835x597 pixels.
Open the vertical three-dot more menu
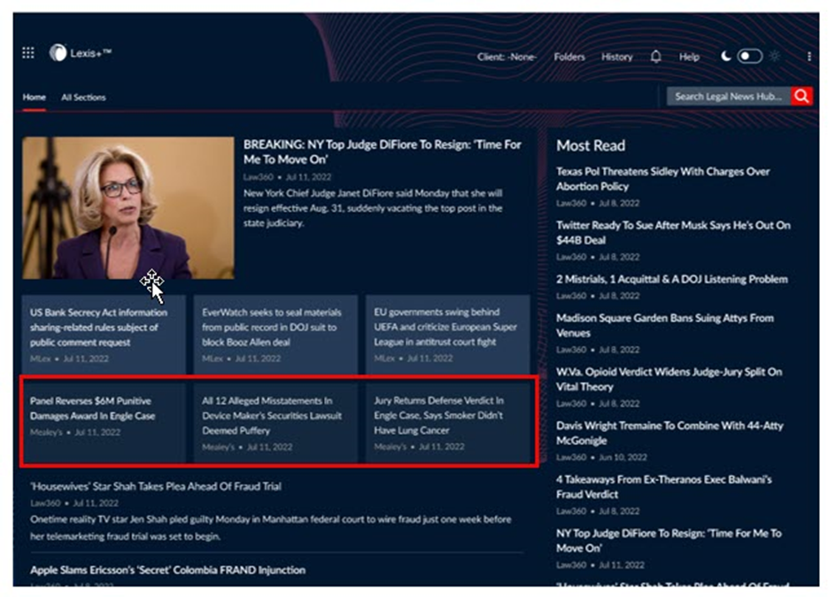click(809, 57)
